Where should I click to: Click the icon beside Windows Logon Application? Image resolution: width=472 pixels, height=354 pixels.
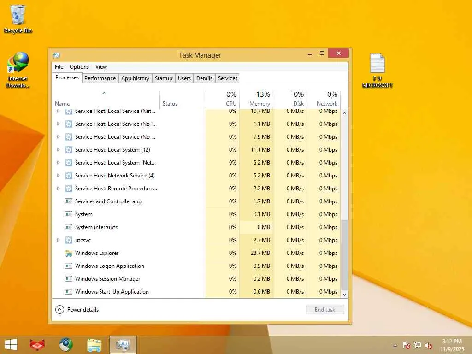(x=69, y=266)
